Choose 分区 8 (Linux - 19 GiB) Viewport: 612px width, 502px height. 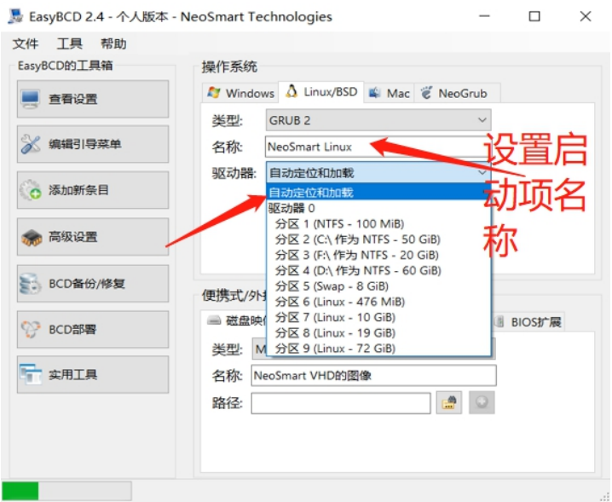point(378,333)
